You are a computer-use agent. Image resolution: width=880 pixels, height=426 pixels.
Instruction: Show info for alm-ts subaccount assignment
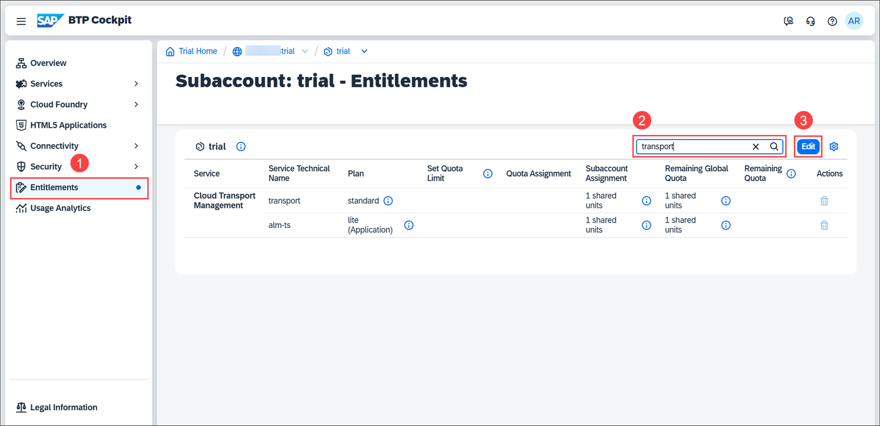(x=647, y=225)
